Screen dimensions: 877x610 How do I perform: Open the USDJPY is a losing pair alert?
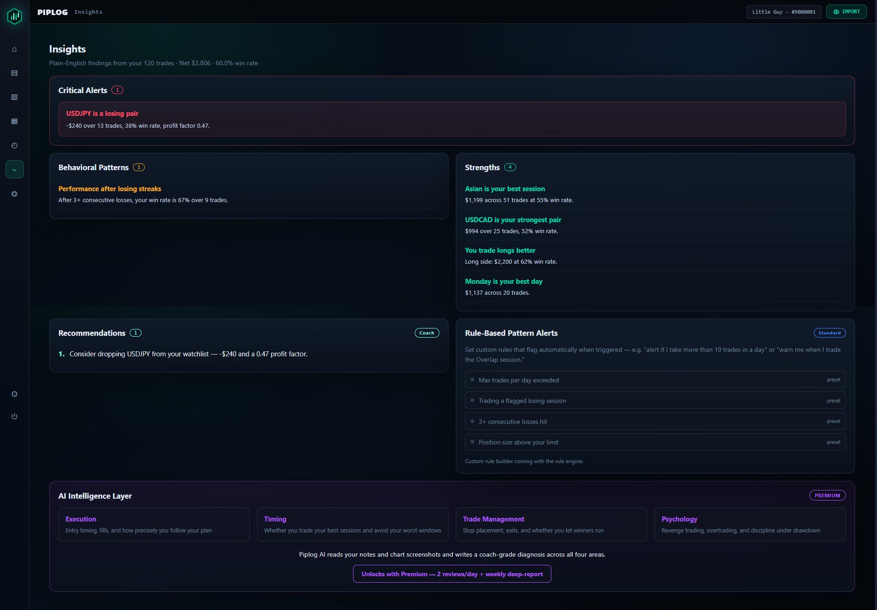452,119
